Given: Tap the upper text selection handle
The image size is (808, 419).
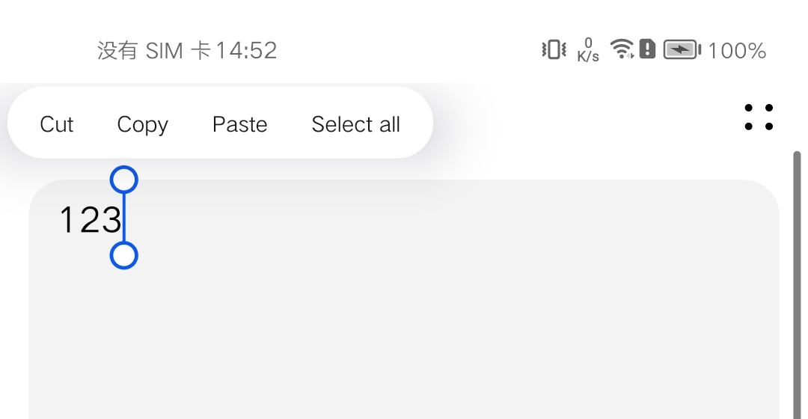Looking at the screenshot, I should point(123,180).
